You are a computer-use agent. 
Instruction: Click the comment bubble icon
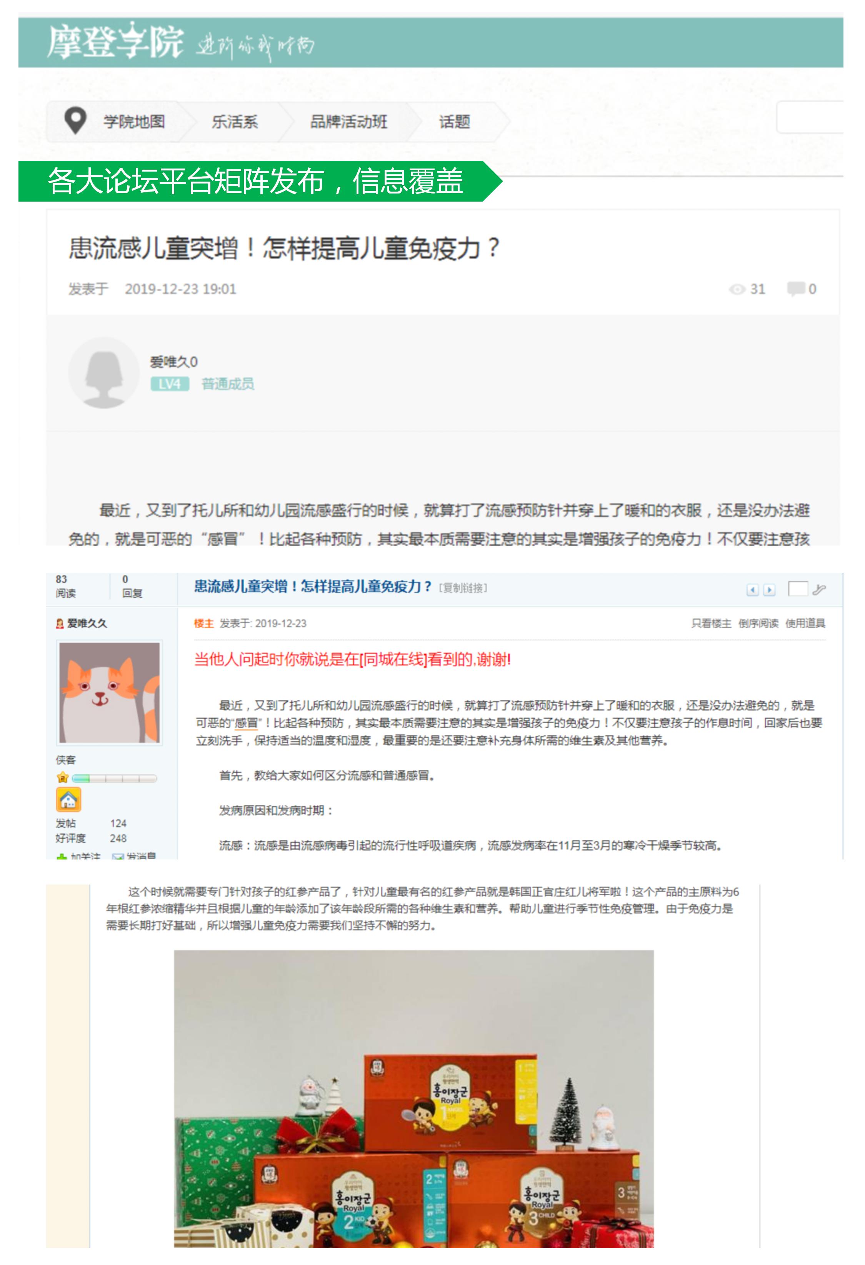[x=795, y=289]
